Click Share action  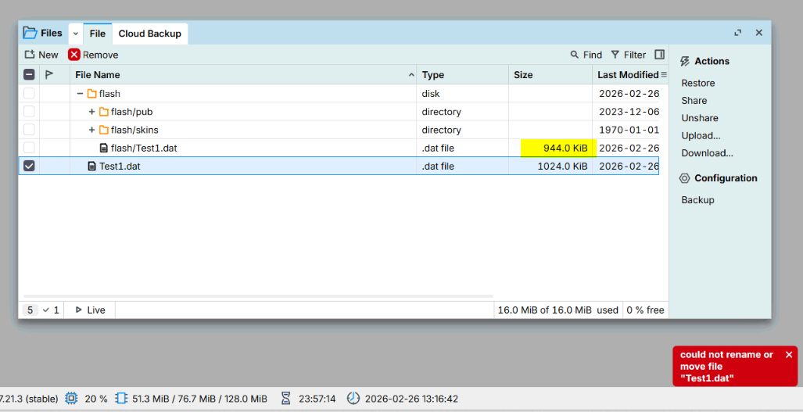coord(694,100)
